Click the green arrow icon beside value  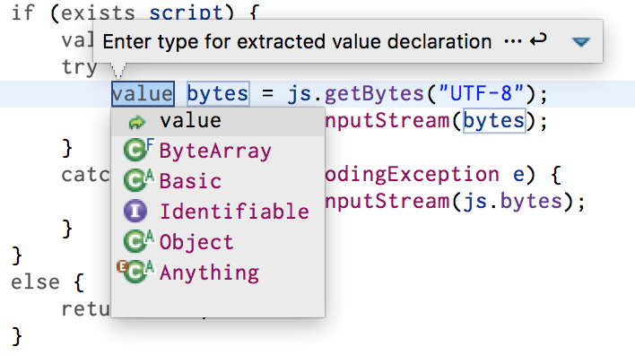137,122
